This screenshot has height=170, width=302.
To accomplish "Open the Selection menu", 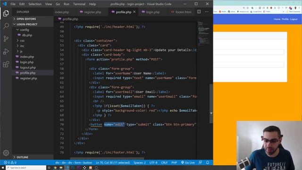I will (x=35, y=4).
